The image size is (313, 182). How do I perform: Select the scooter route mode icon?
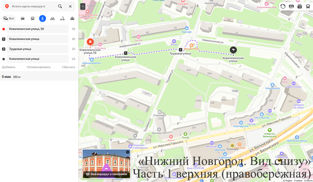tap(63, 18)
